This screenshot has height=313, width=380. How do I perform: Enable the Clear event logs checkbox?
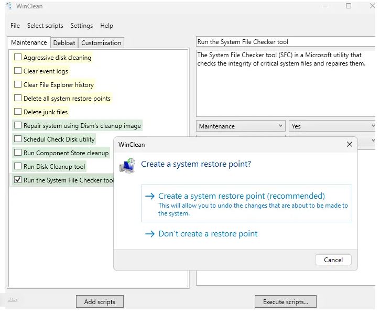[x=18, y=71]
